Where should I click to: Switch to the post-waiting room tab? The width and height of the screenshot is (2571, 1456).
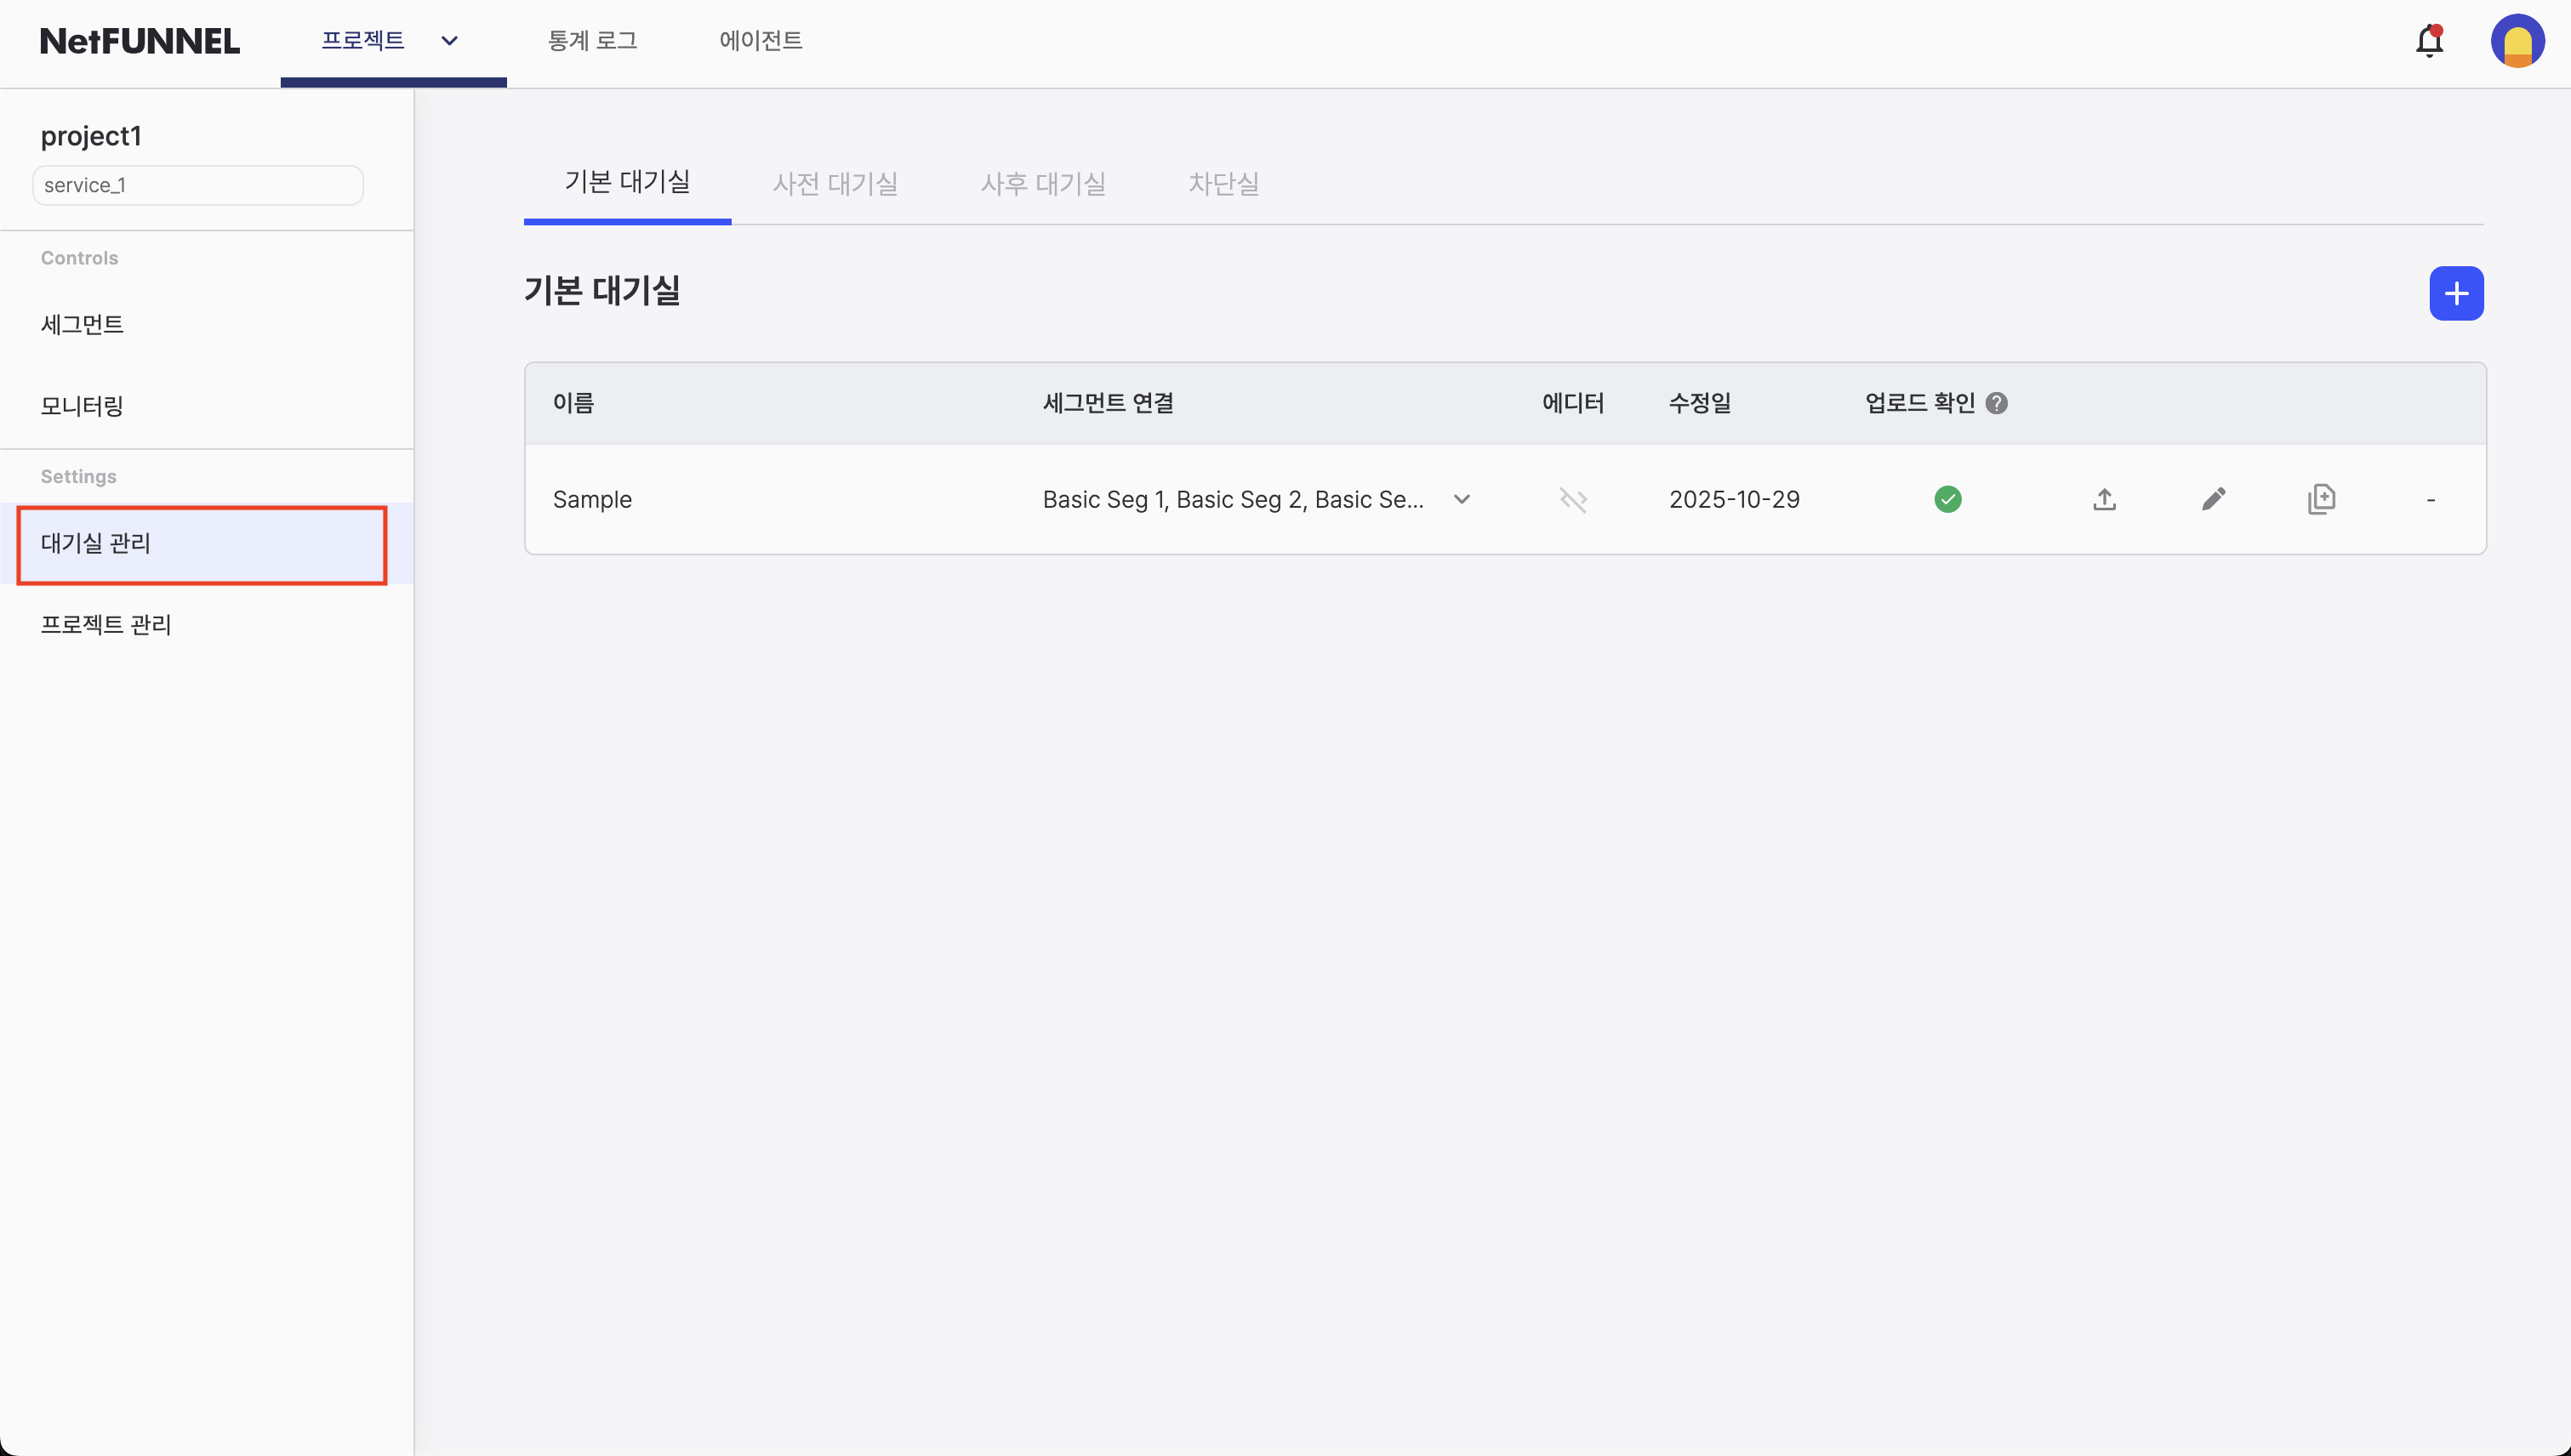(x=1042, y=184)
